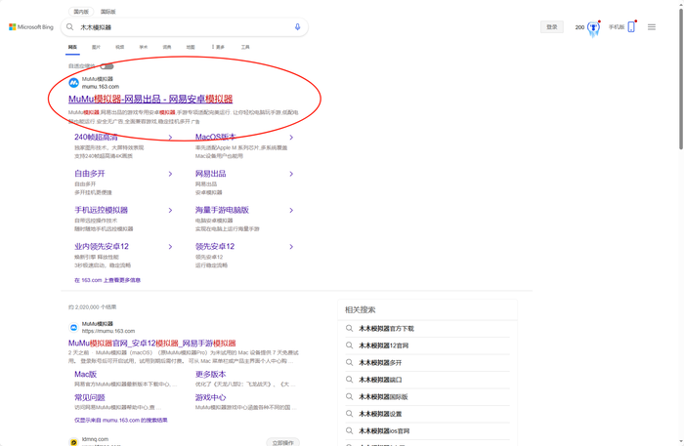This screenshot has width=684, height=446.
Task: Switch to the 词典 tab
Action: point(167,47)
